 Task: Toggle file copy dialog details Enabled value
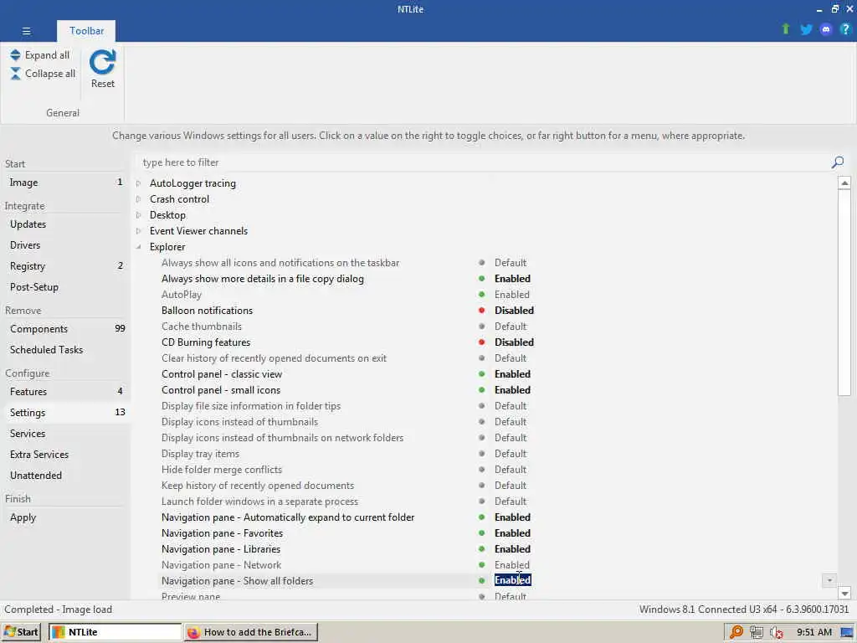point(512,279)
